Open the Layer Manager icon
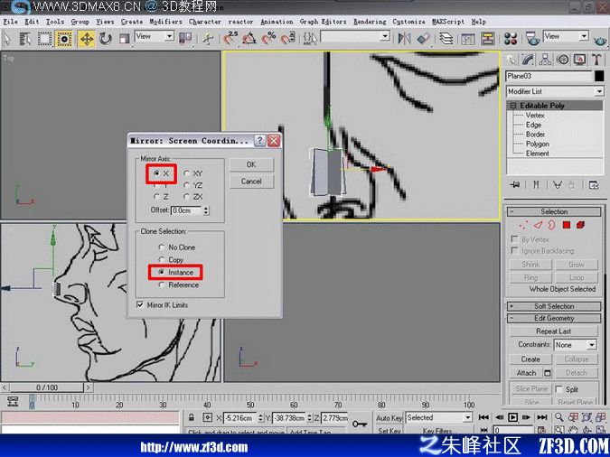The width and height of the screenshot is (610, 457). coord(446,38)
